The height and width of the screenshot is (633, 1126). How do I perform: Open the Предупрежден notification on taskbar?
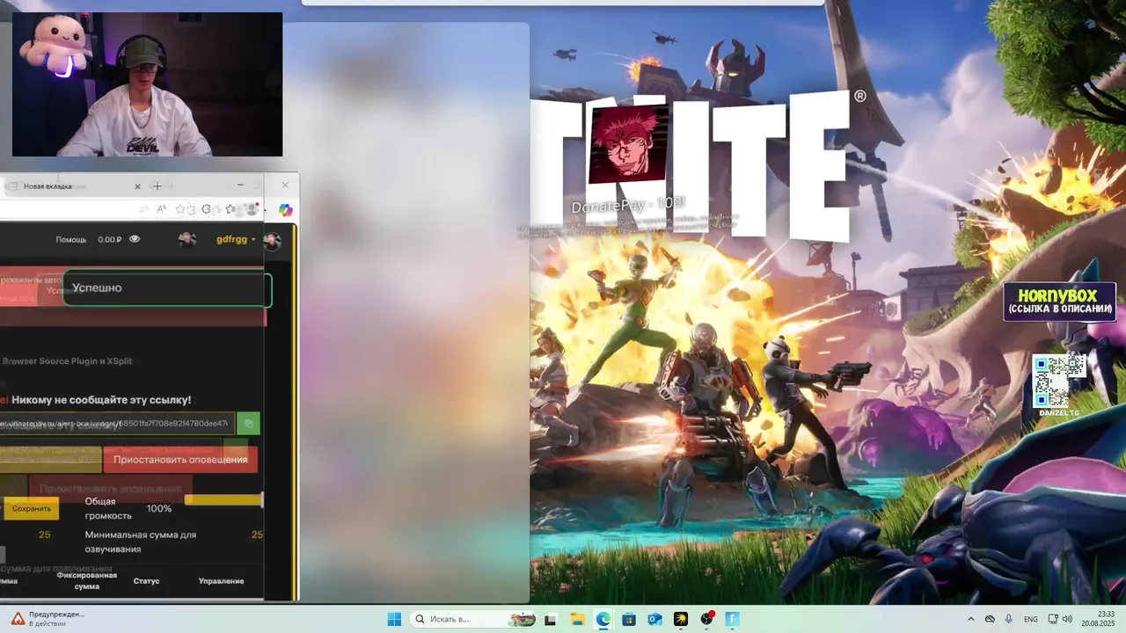(x=48, y=619)
